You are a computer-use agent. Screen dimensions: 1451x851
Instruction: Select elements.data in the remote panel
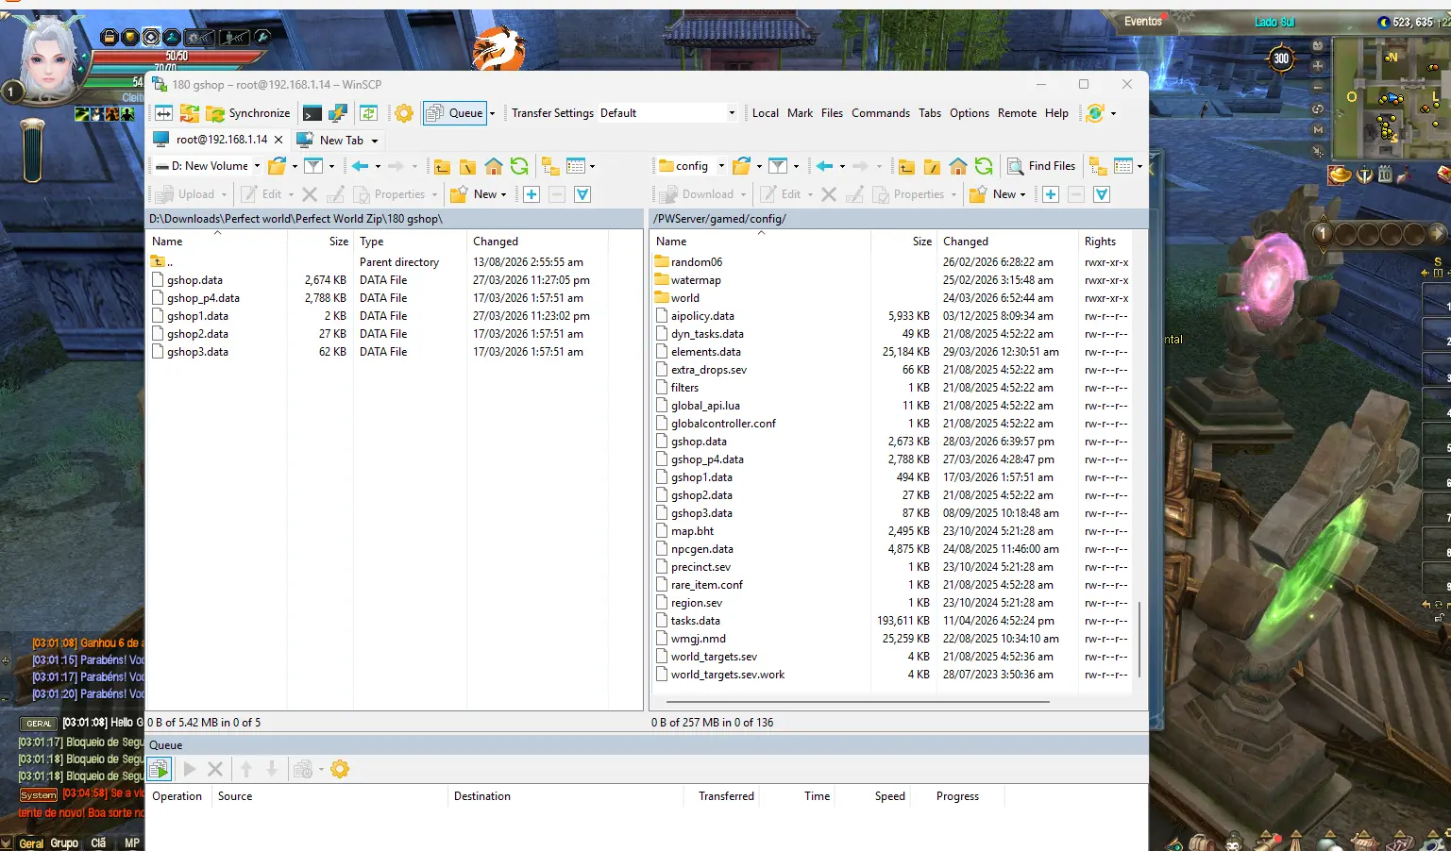(706, 352)
